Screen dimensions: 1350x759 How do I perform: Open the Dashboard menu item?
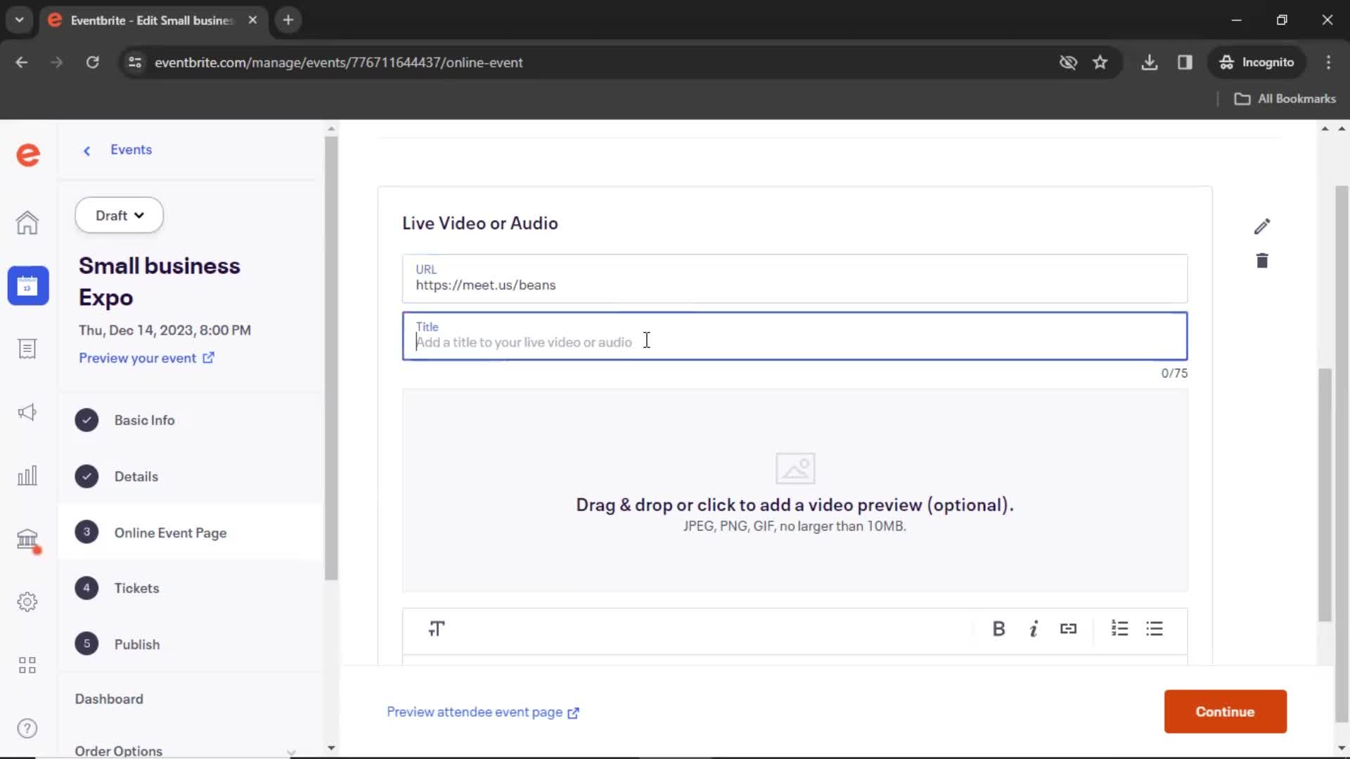109,699
